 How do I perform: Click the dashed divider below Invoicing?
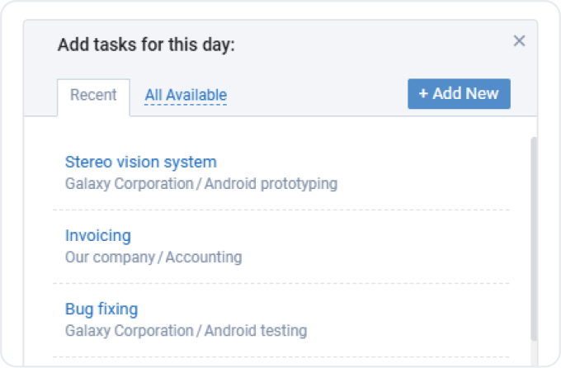(x=280, y=283)
